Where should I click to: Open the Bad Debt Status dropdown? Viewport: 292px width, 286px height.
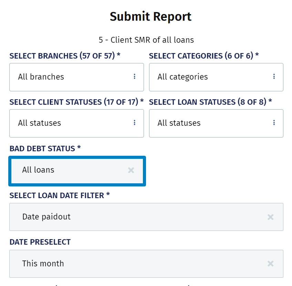pos(69,170)
